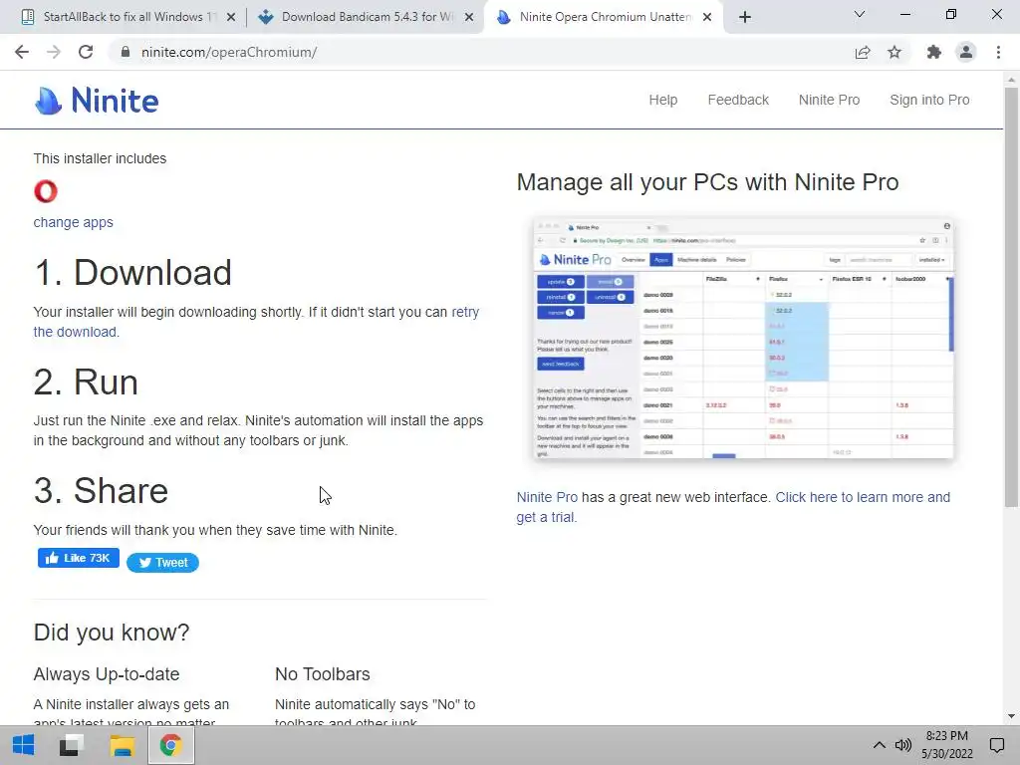
Task: Click the address bar URL field
Action: (481, 52)
